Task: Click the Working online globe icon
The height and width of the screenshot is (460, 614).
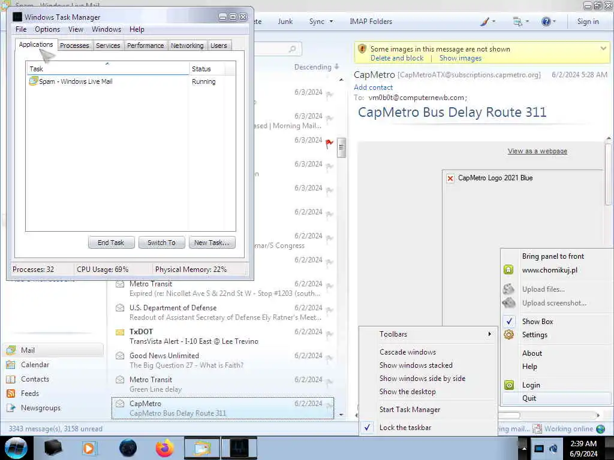Action: (600, 429)
